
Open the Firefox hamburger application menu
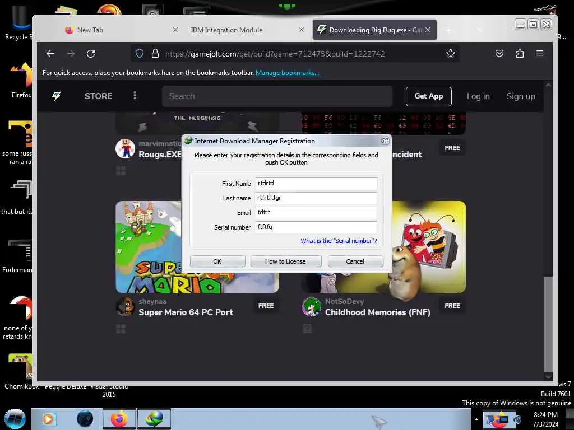click(x=540, y=53)
